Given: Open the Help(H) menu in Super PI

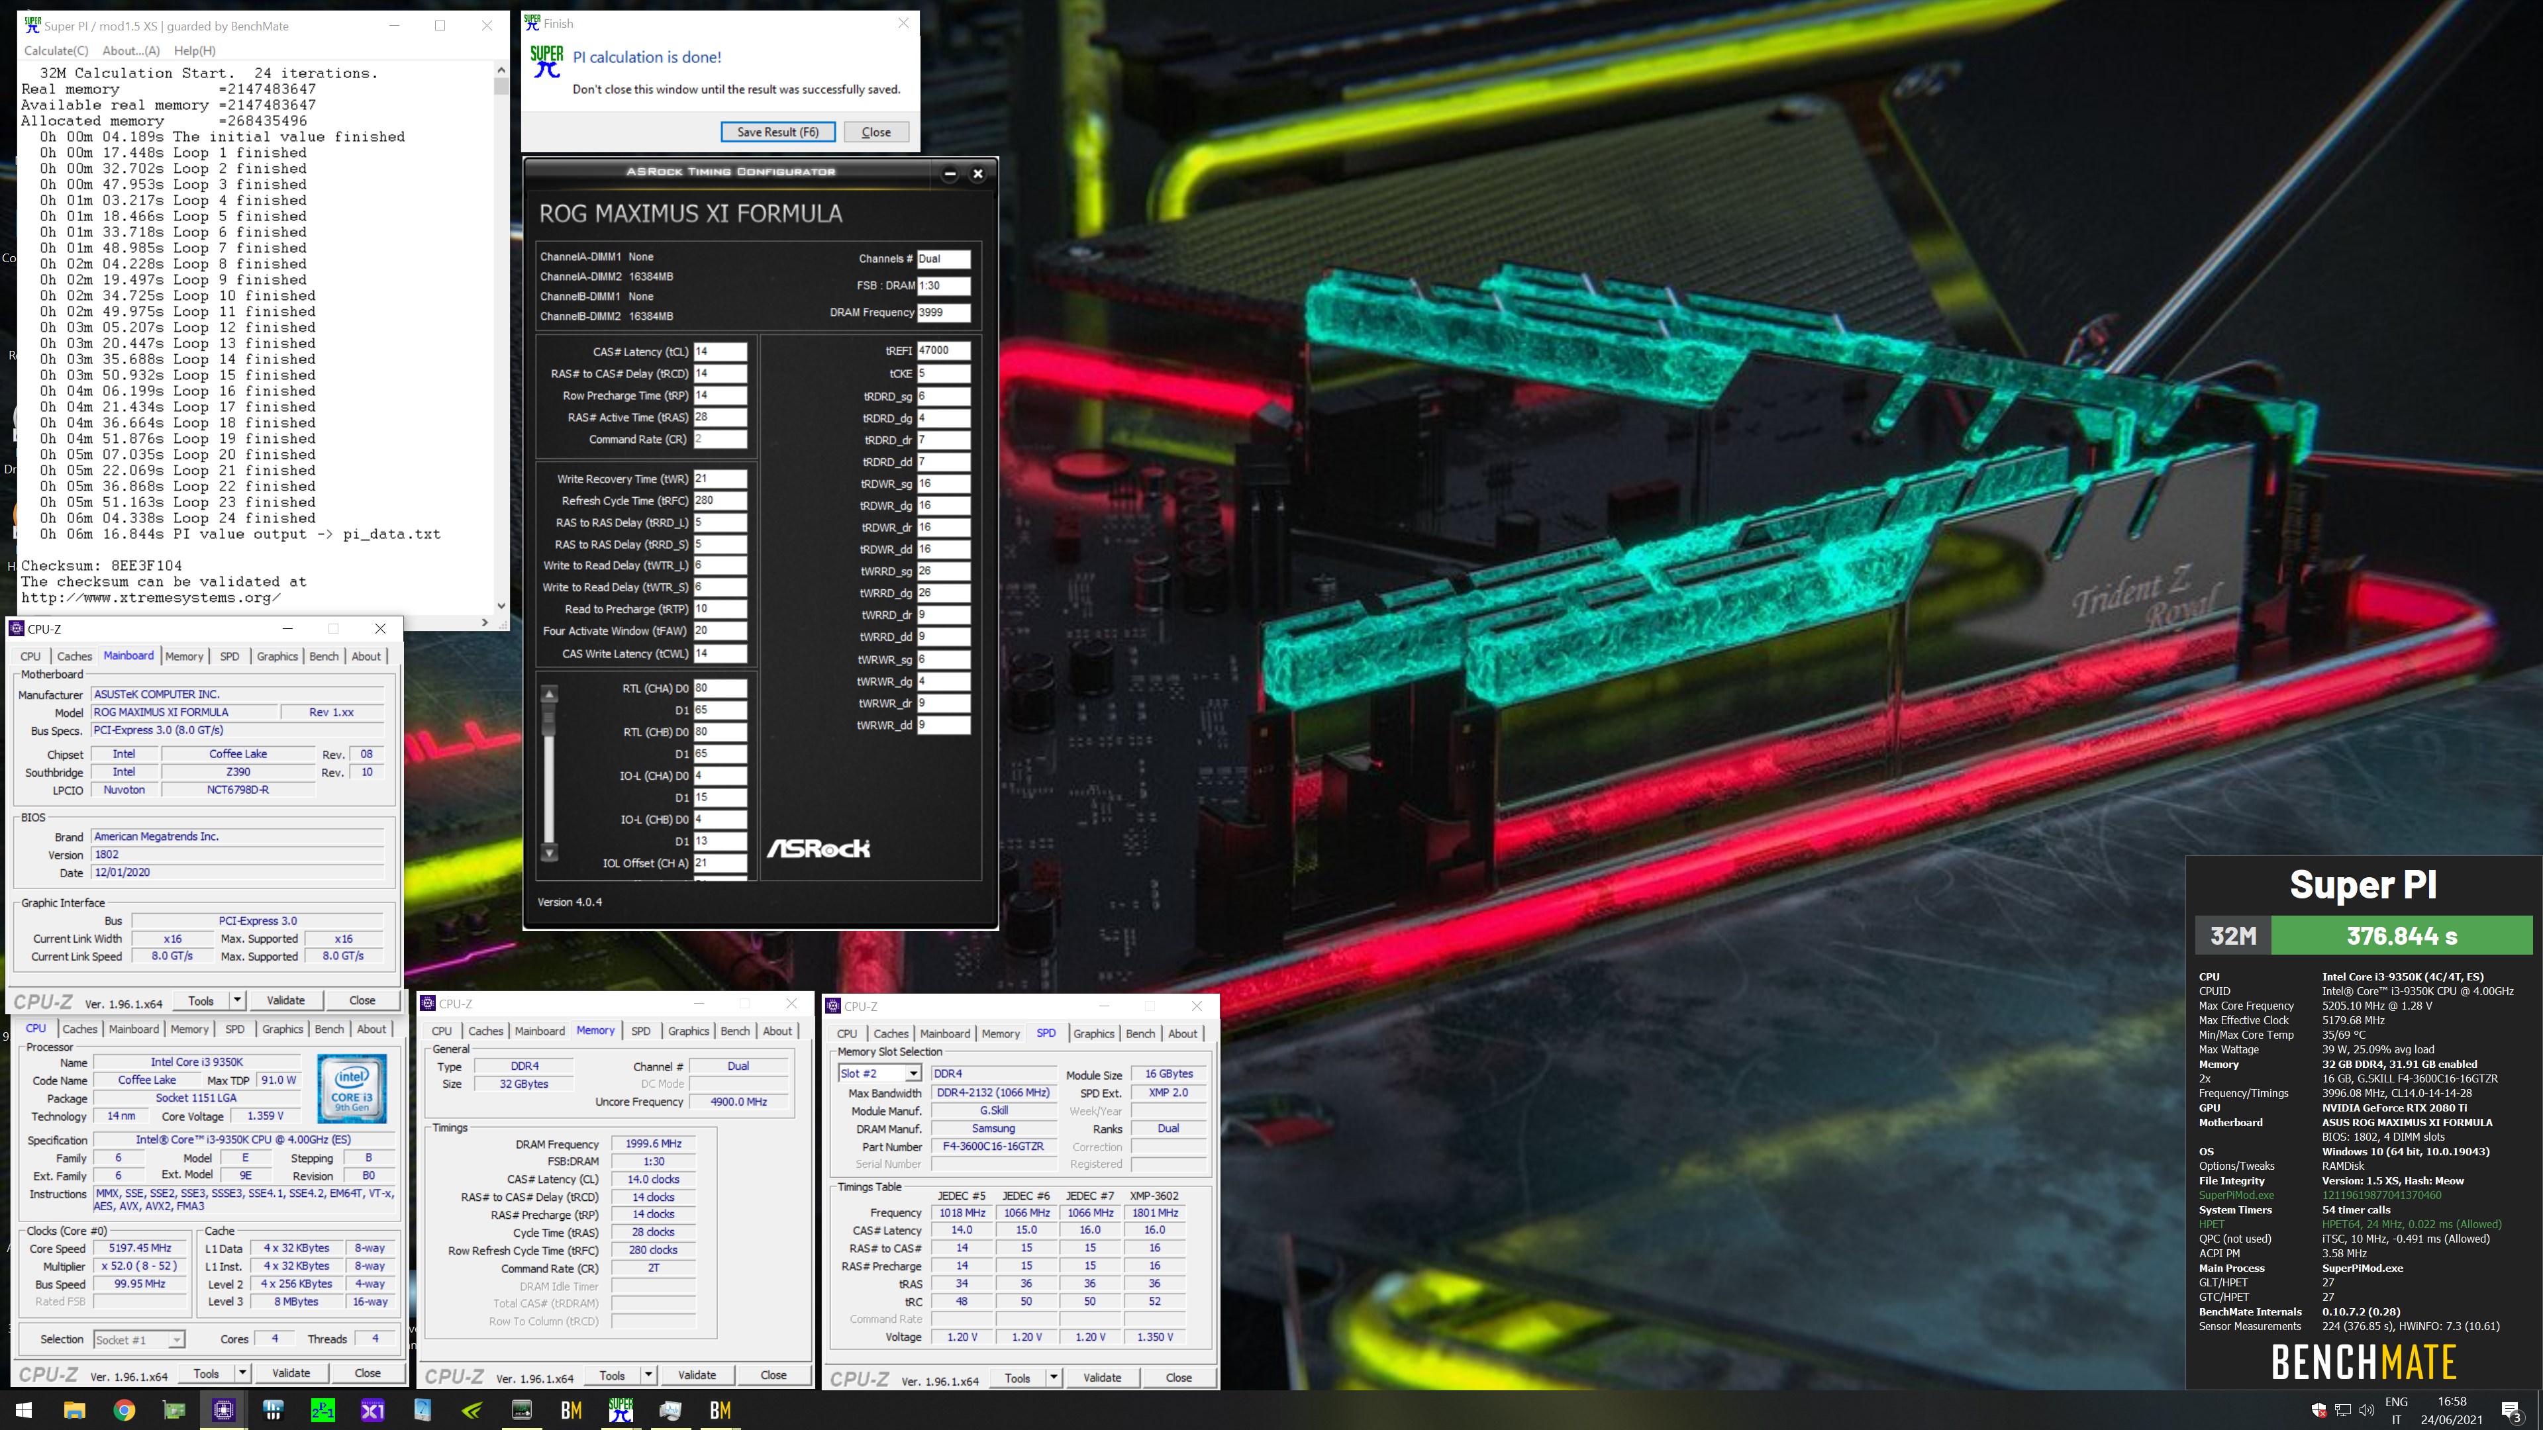Looking at the screenshot, I should pyautogui.click(x=195, y=50).
